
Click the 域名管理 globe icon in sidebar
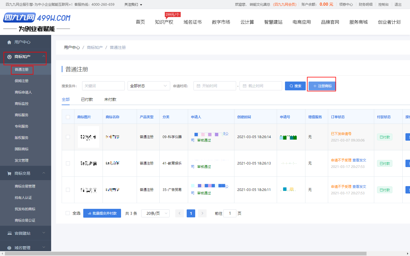click(9, 248)
